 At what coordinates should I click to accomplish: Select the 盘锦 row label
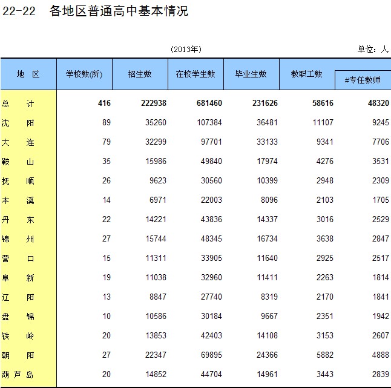click(x=18, y=317)
